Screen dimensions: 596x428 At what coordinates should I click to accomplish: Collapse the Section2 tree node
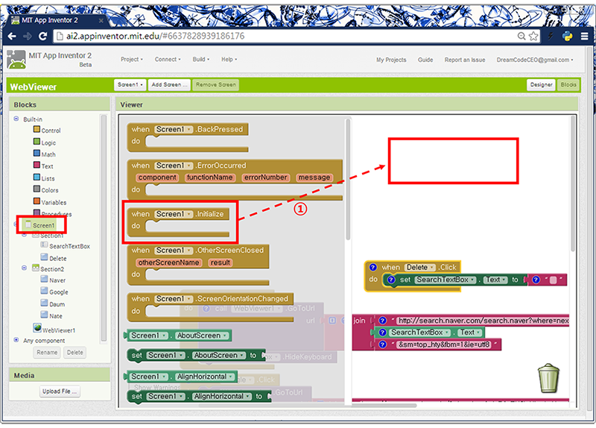[25, 268]
